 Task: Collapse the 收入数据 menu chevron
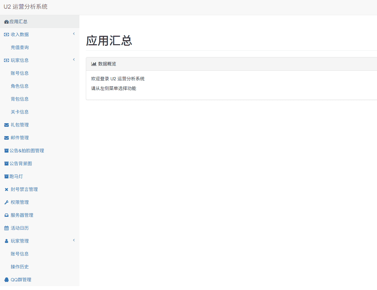click(74, 34)
